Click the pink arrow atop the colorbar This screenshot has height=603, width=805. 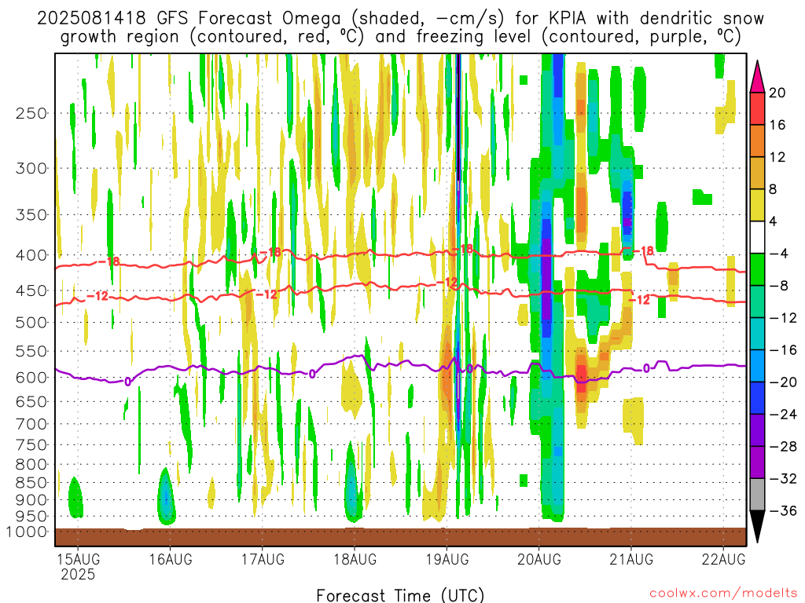coord(757,77)
